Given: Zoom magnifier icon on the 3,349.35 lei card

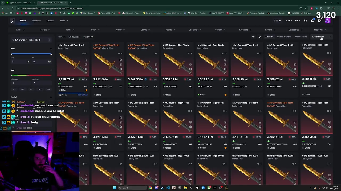Looking at the screenshot, I should 156,73.
